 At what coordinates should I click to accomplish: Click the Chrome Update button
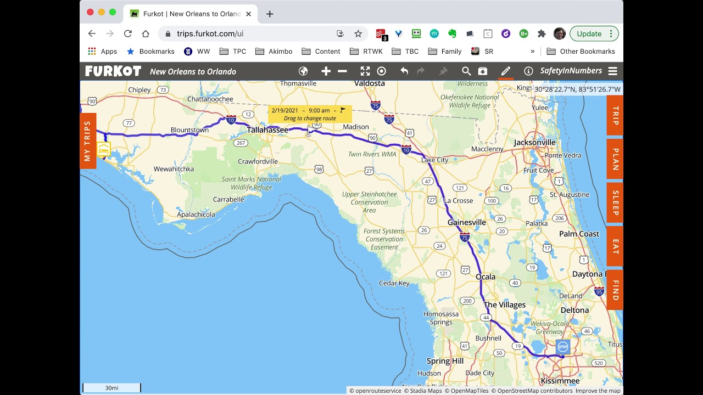click(x=594, y=33)
